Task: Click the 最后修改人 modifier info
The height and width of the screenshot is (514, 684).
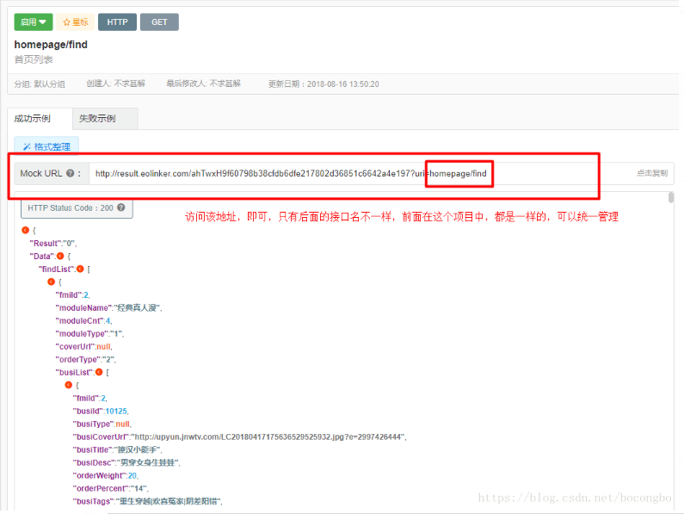Action: pyautogui.click(x=203, y=84)
